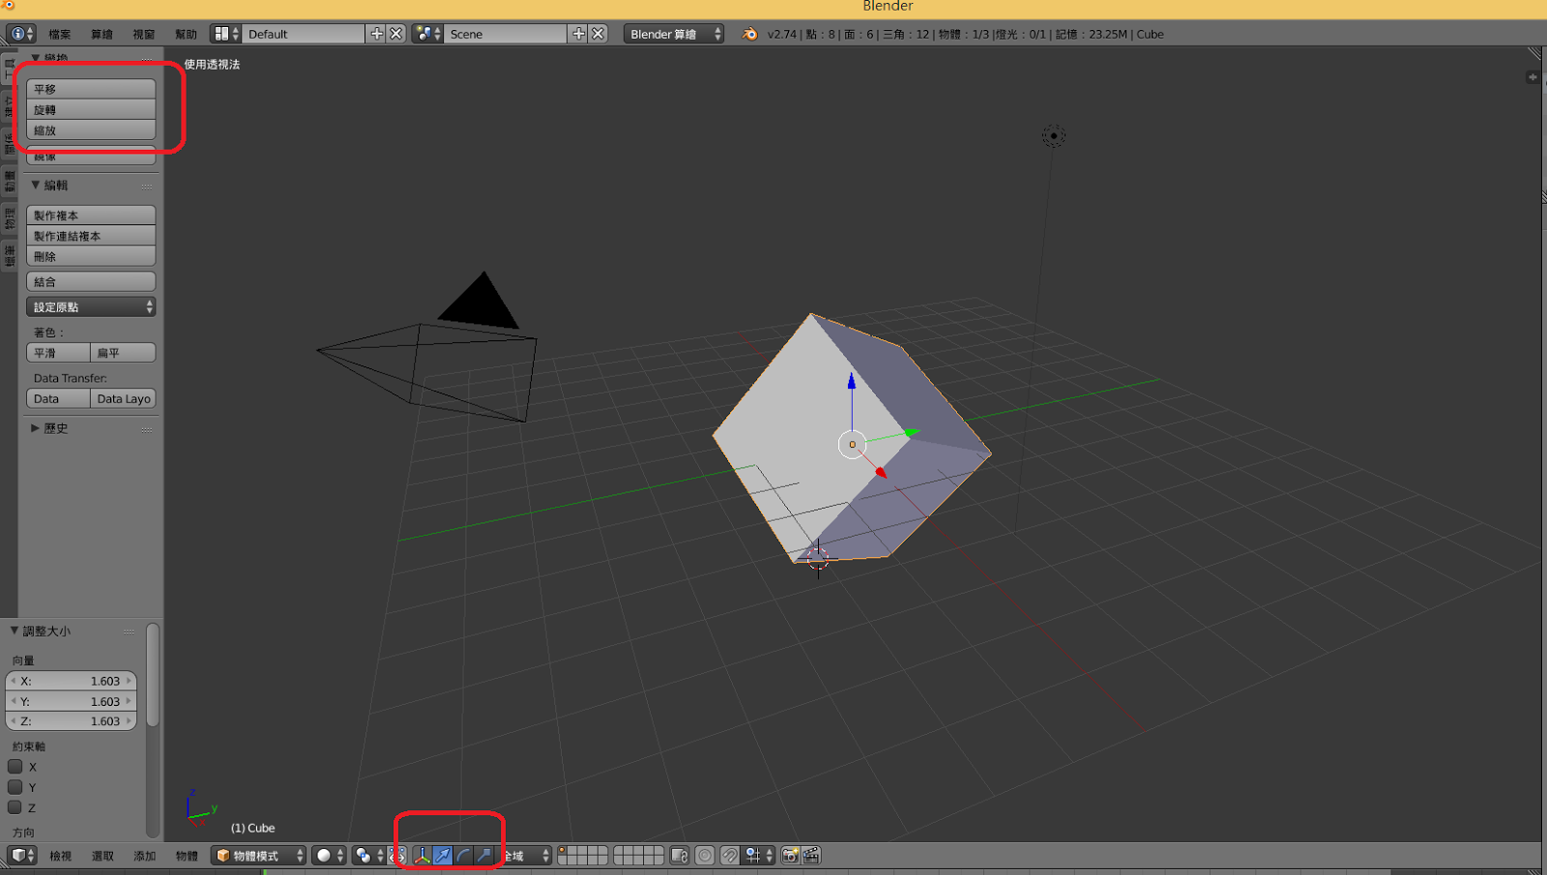Open the 添加 Add menu in 3D header
Viewport: 1547px width, 875px height.
pos(145,856)
